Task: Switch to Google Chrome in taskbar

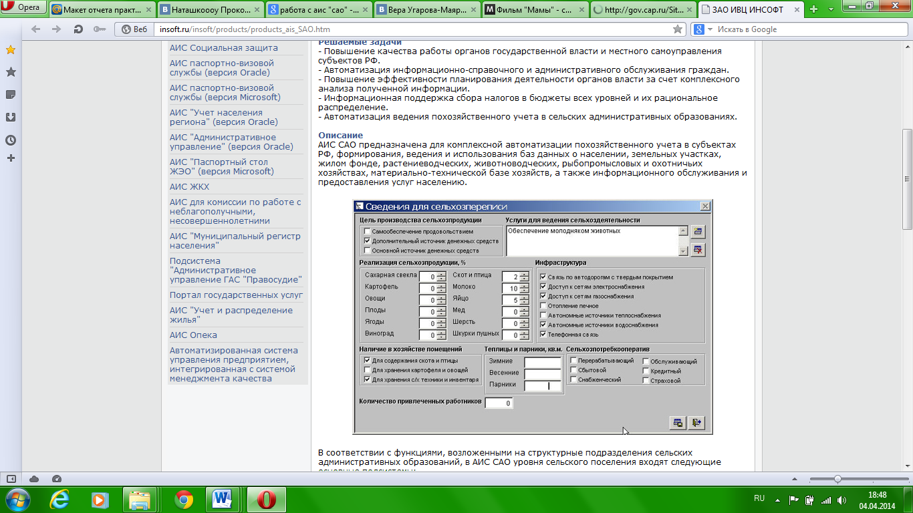Action: pyautogui.click(x=184, y=499)
